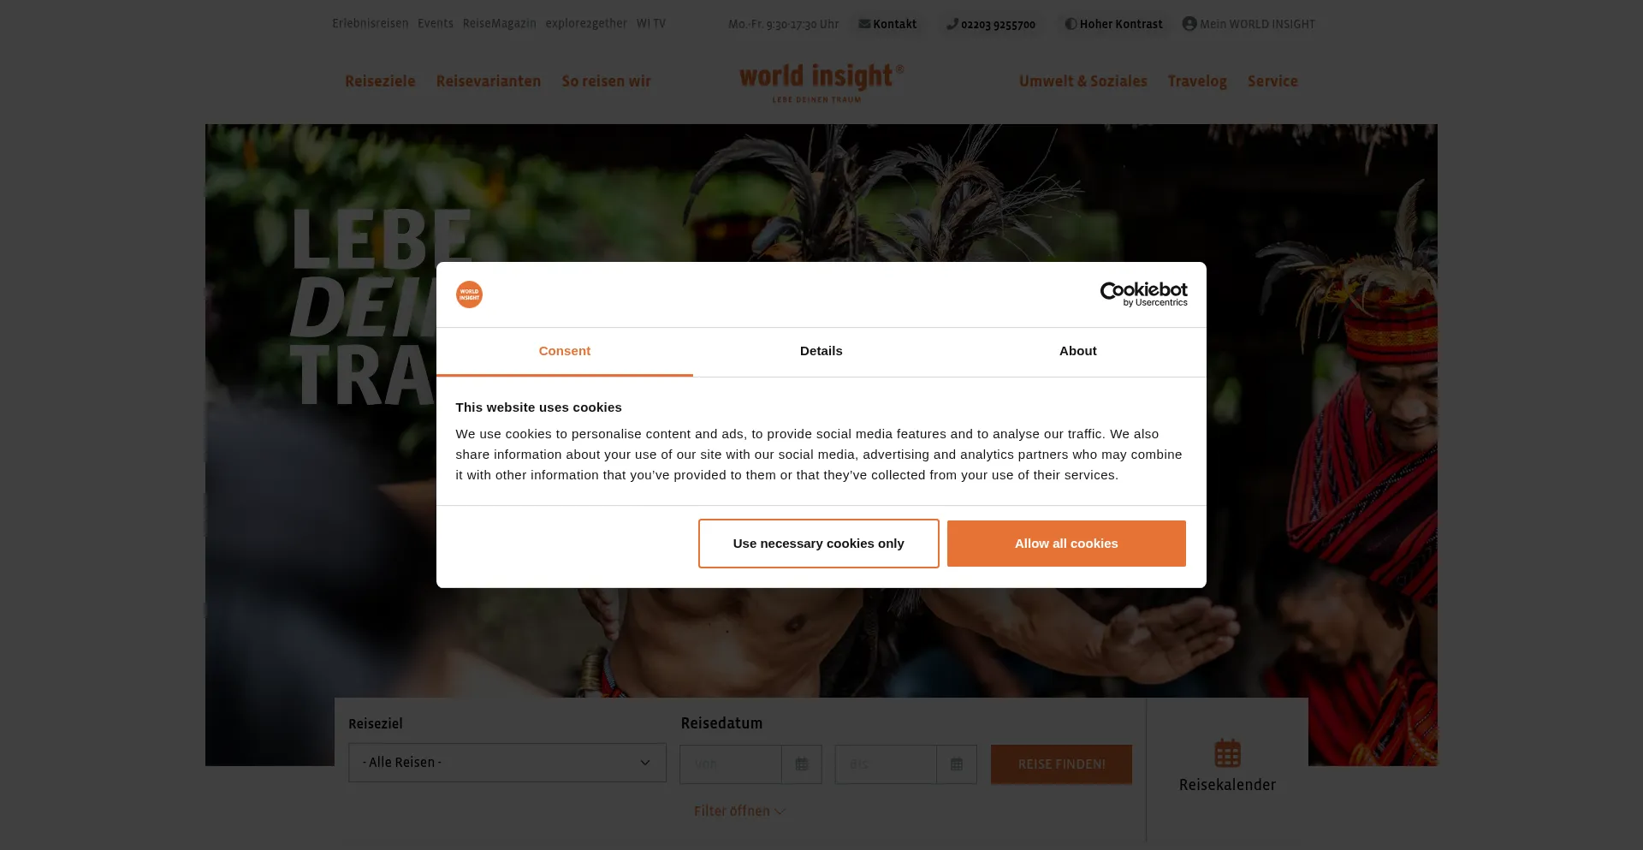Click the envelope icon next to Kontakt

tap(864, 24)
